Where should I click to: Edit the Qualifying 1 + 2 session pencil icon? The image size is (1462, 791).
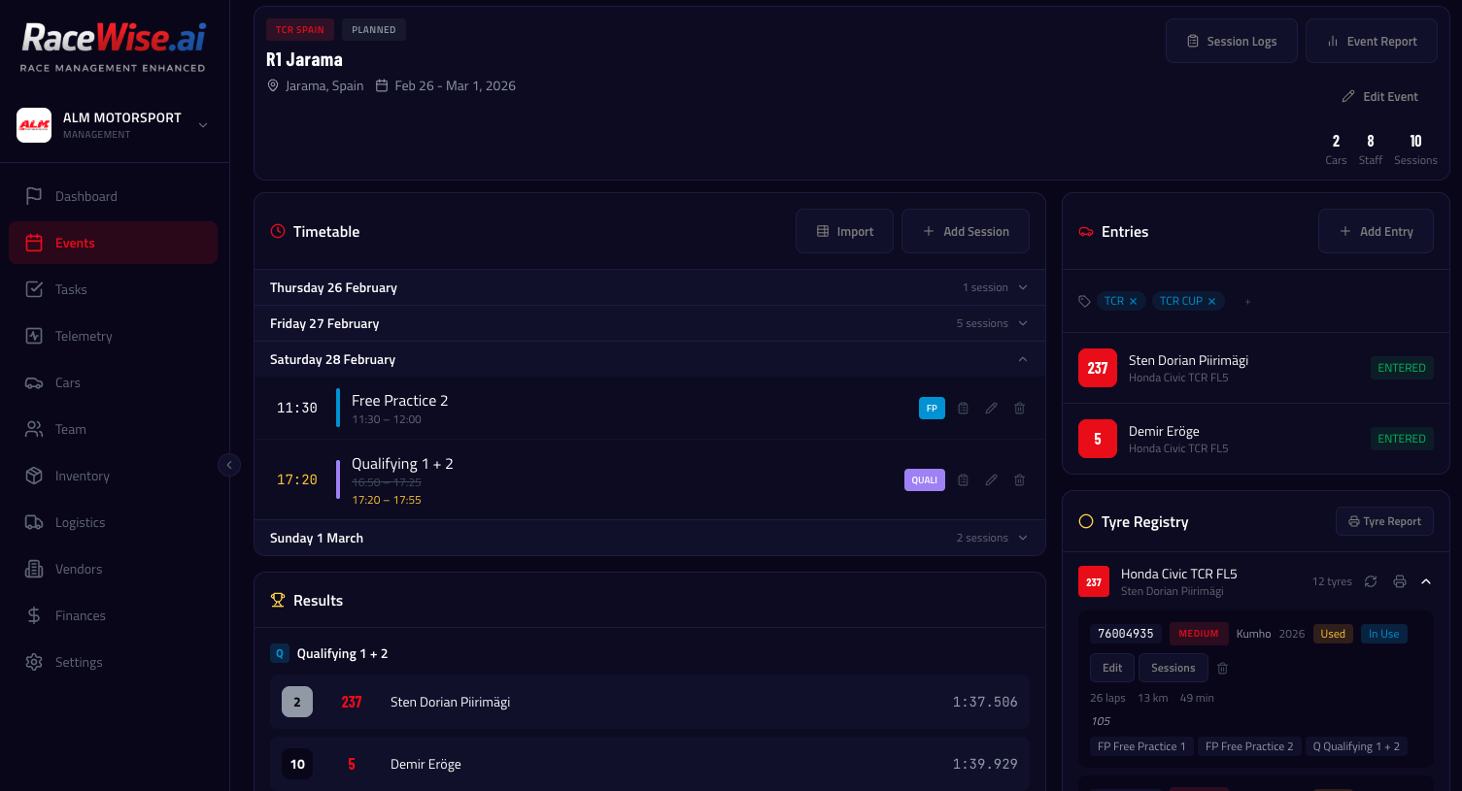(x=991, y=480)
